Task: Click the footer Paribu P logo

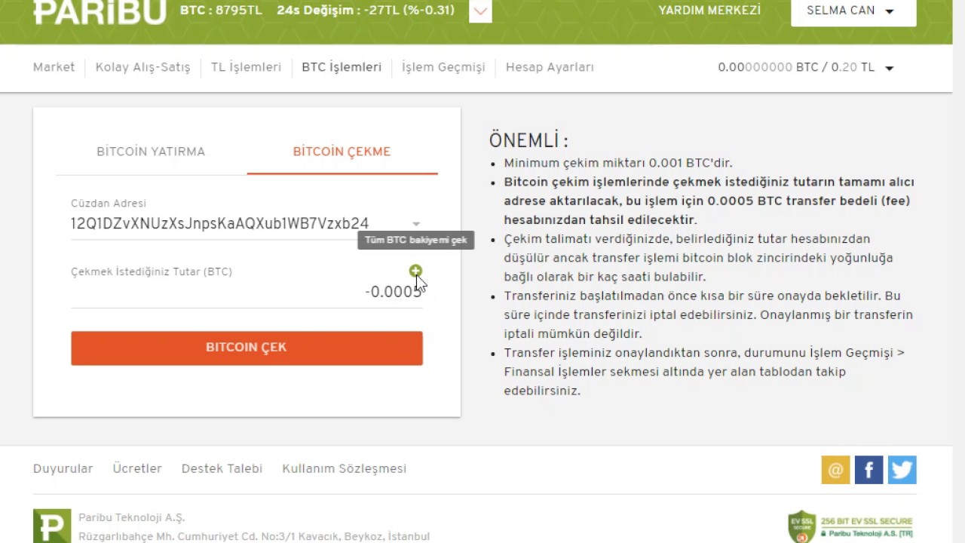Action: tap(52, 526)
